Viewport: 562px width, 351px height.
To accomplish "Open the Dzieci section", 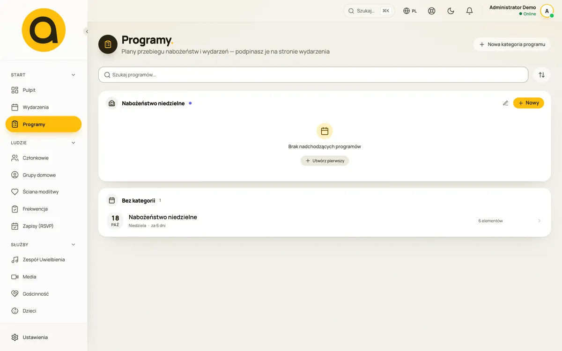I will pyautogui.click(x=44, y=311).
